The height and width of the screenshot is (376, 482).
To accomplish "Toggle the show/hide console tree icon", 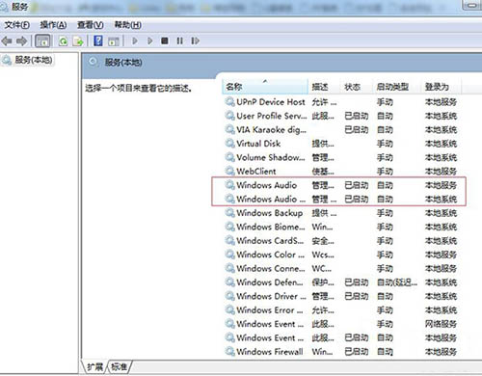I will pyautogui.click(x=42, y=40).
